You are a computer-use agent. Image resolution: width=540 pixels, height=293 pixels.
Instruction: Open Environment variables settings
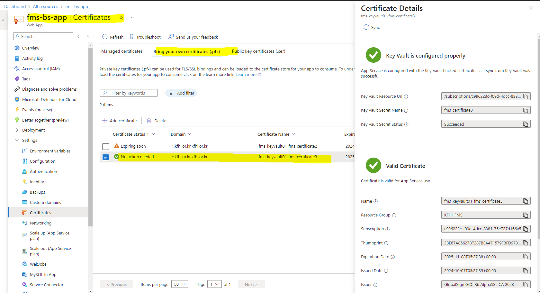click(50, 151)
